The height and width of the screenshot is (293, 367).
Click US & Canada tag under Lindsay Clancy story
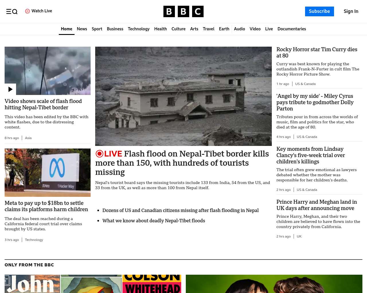307,190
